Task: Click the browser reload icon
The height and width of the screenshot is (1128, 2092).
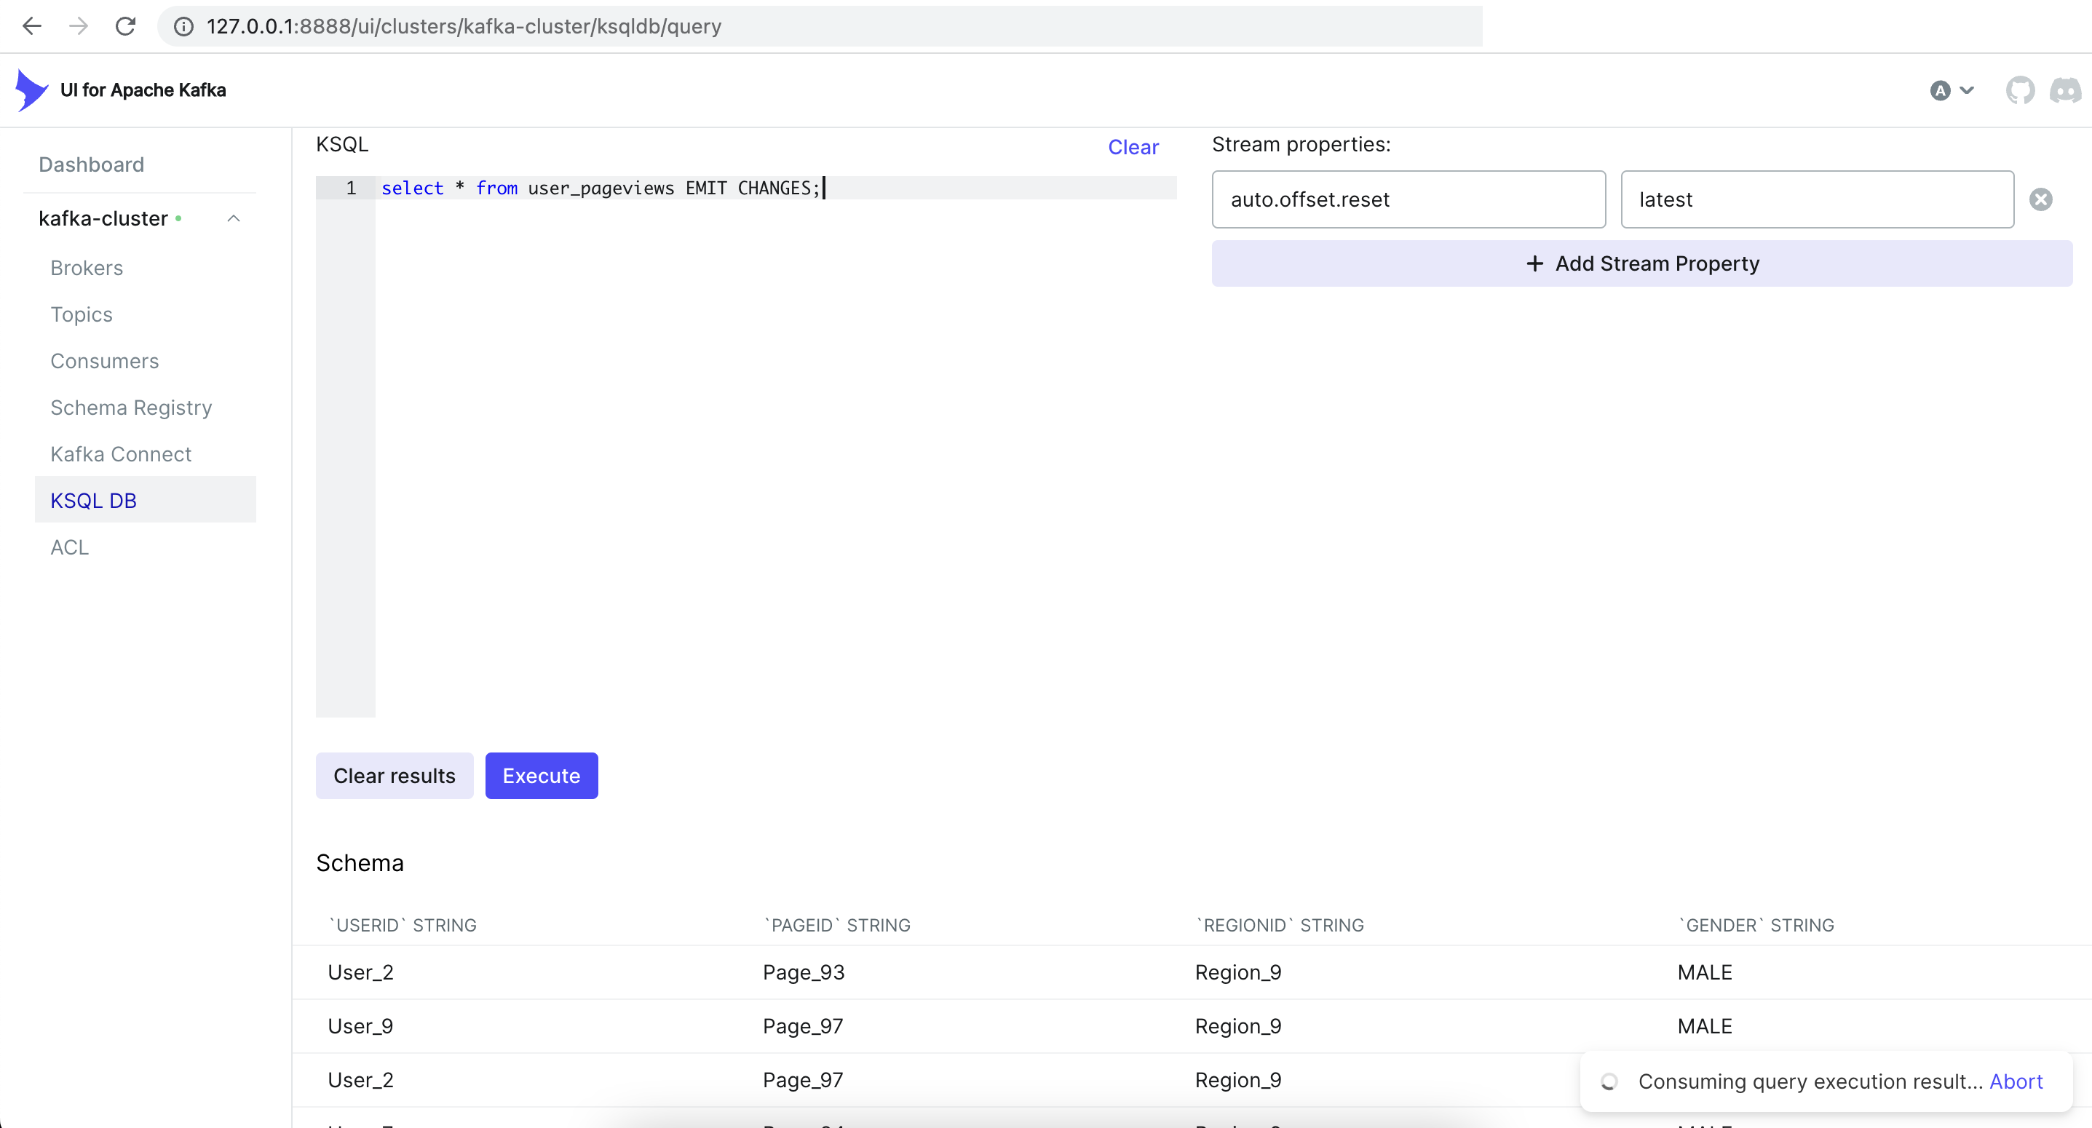Action: click(x=125, y=27)
